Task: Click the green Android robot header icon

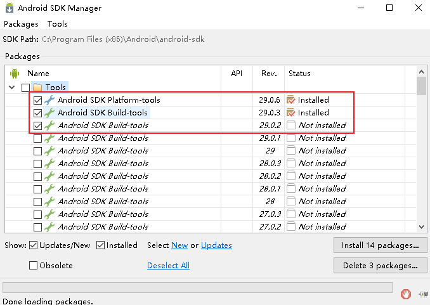Action: coord(15,74)
